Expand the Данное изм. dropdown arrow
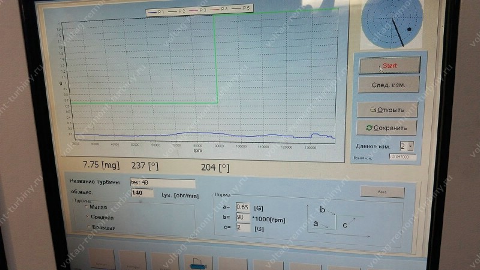 pos(410,146)
